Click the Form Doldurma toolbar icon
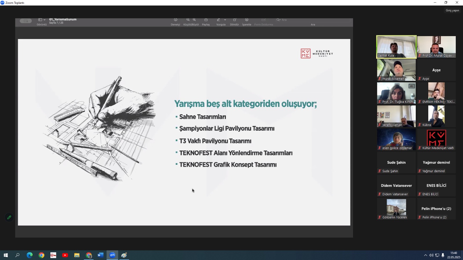The image size is (463, 260). pos(263,20)
